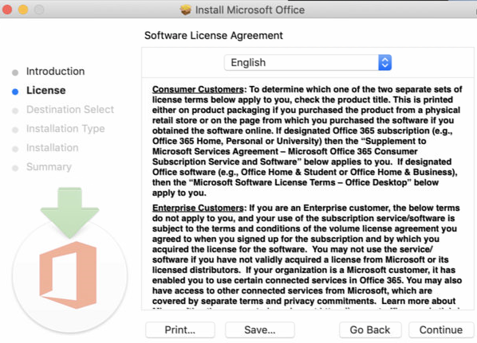This screenshot has width=477, height=343.
Task: Click the Consumer Customers underlined heading
Action: tap(198, 90)
